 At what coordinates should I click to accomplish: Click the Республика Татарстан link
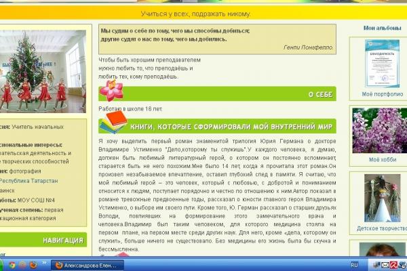(x=28, y=181)
